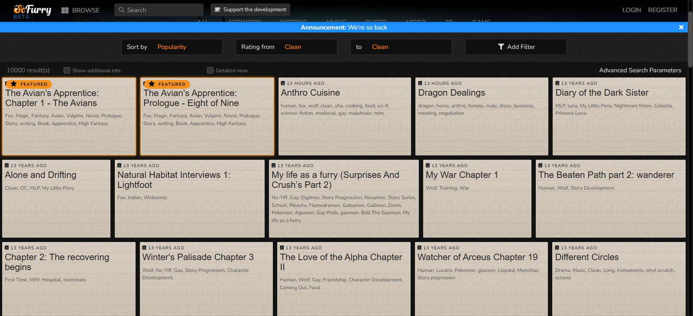
Task: Dismiss the announcement banner with X
Action: click(x=681, y=27)
